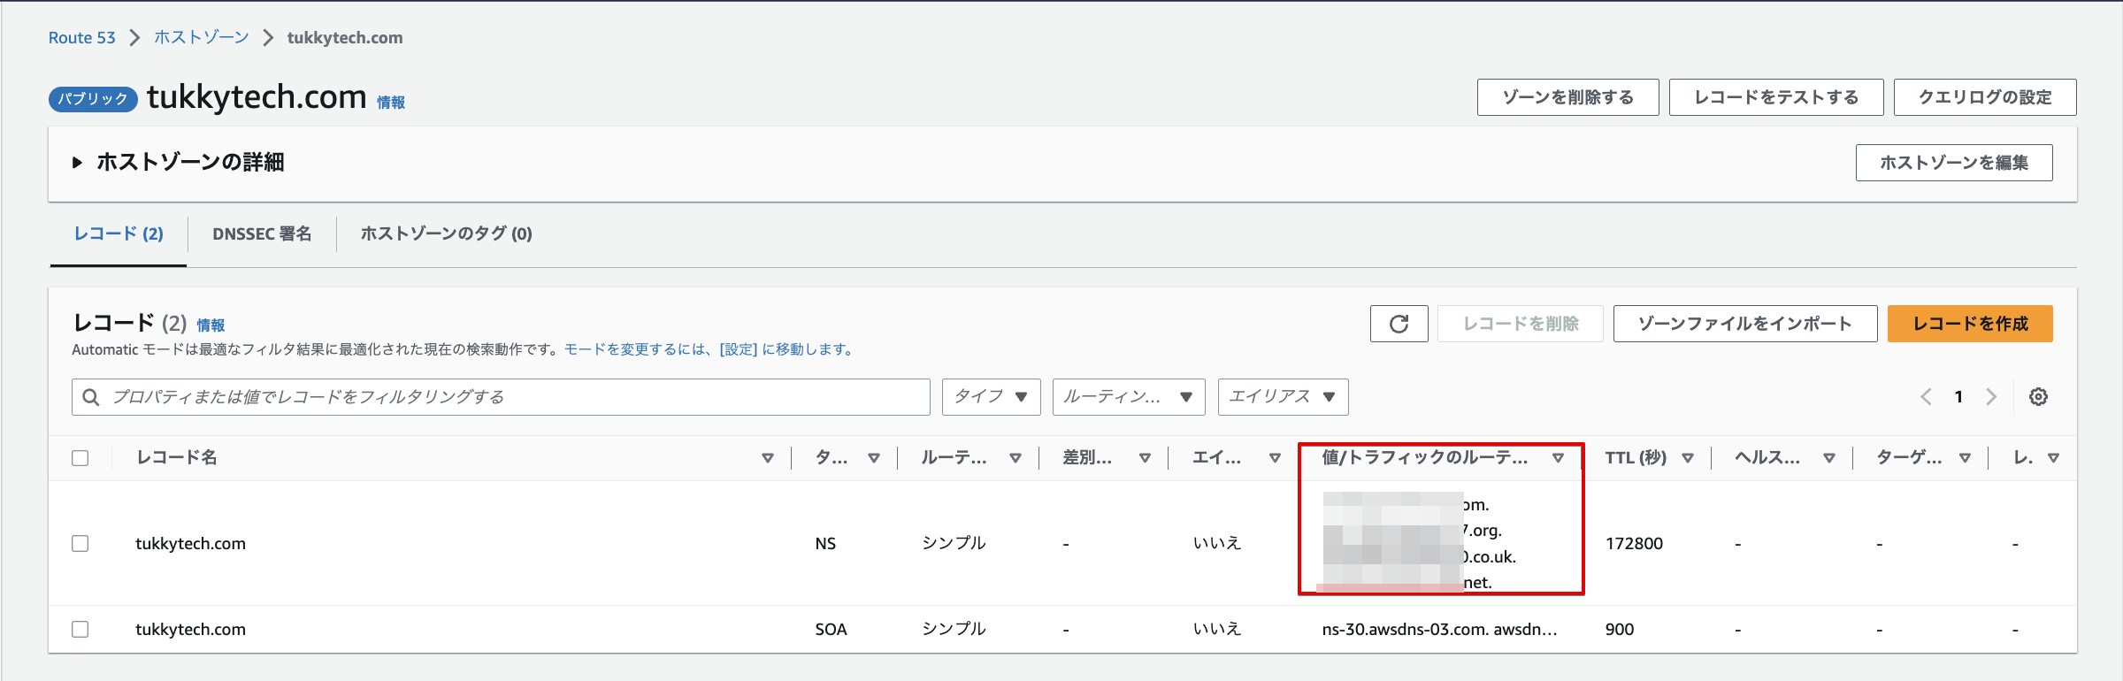Open the Route 53 breadcrumb link
Screen dimensions: 2123x681
point(81,38)
